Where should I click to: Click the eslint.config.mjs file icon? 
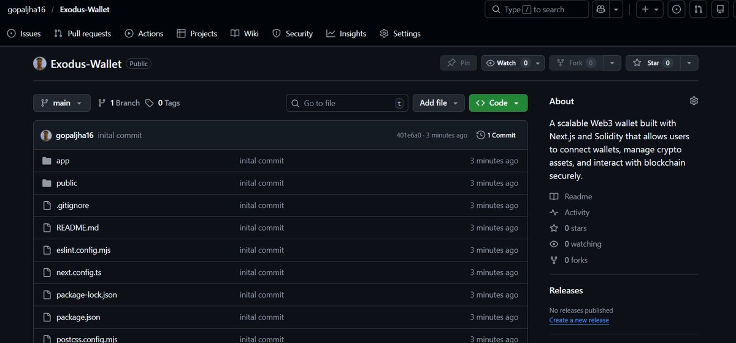point(47,250)
